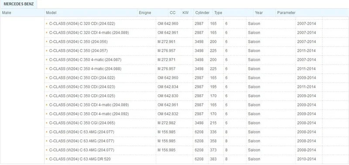This screenshot has height=165, width=349.
Task: Click engine code M 276.957 in the C 350 (204.057) row
Action: coord(167,51)
